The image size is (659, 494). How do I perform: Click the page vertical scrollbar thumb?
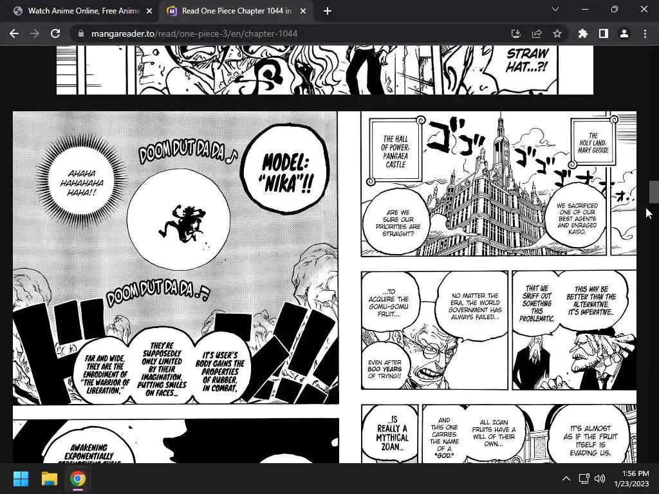coord(654,192)
